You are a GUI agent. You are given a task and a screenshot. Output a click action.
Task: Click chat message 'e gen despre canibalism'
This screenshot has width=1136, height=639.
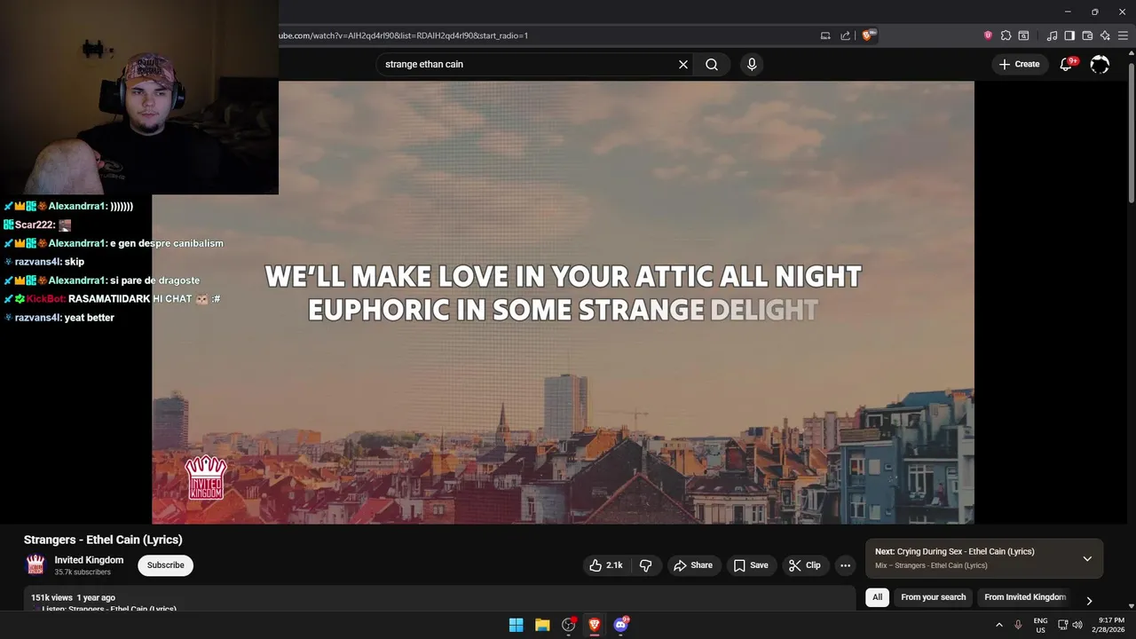tap(167, 243)
